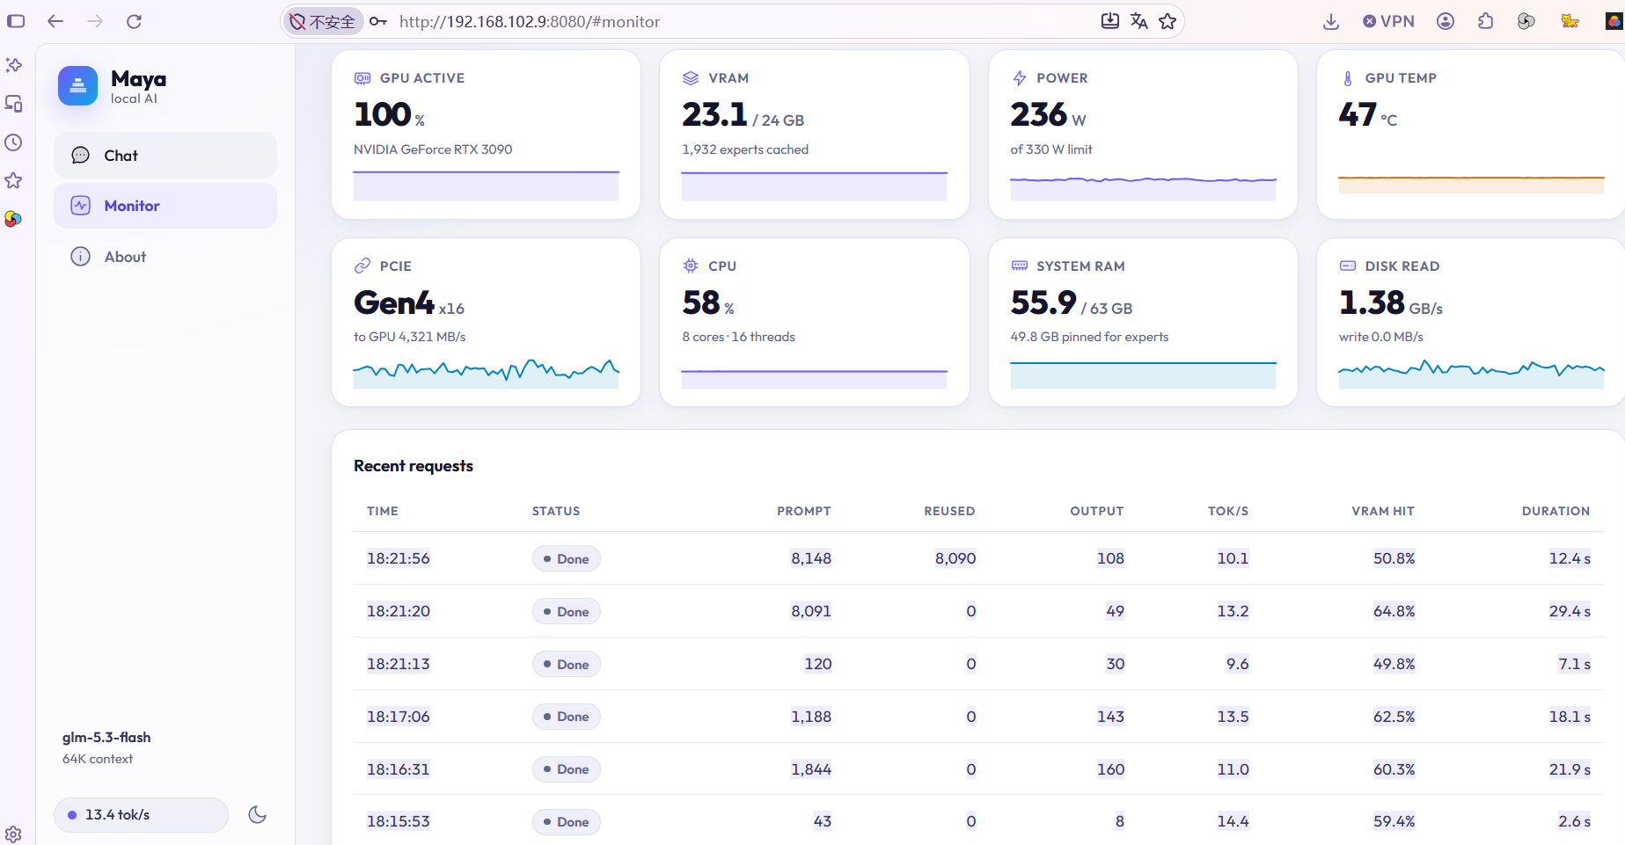Screen dimensions: 1625x845
Task: Click the install app icon in address bar
Action: (1110, 21)
